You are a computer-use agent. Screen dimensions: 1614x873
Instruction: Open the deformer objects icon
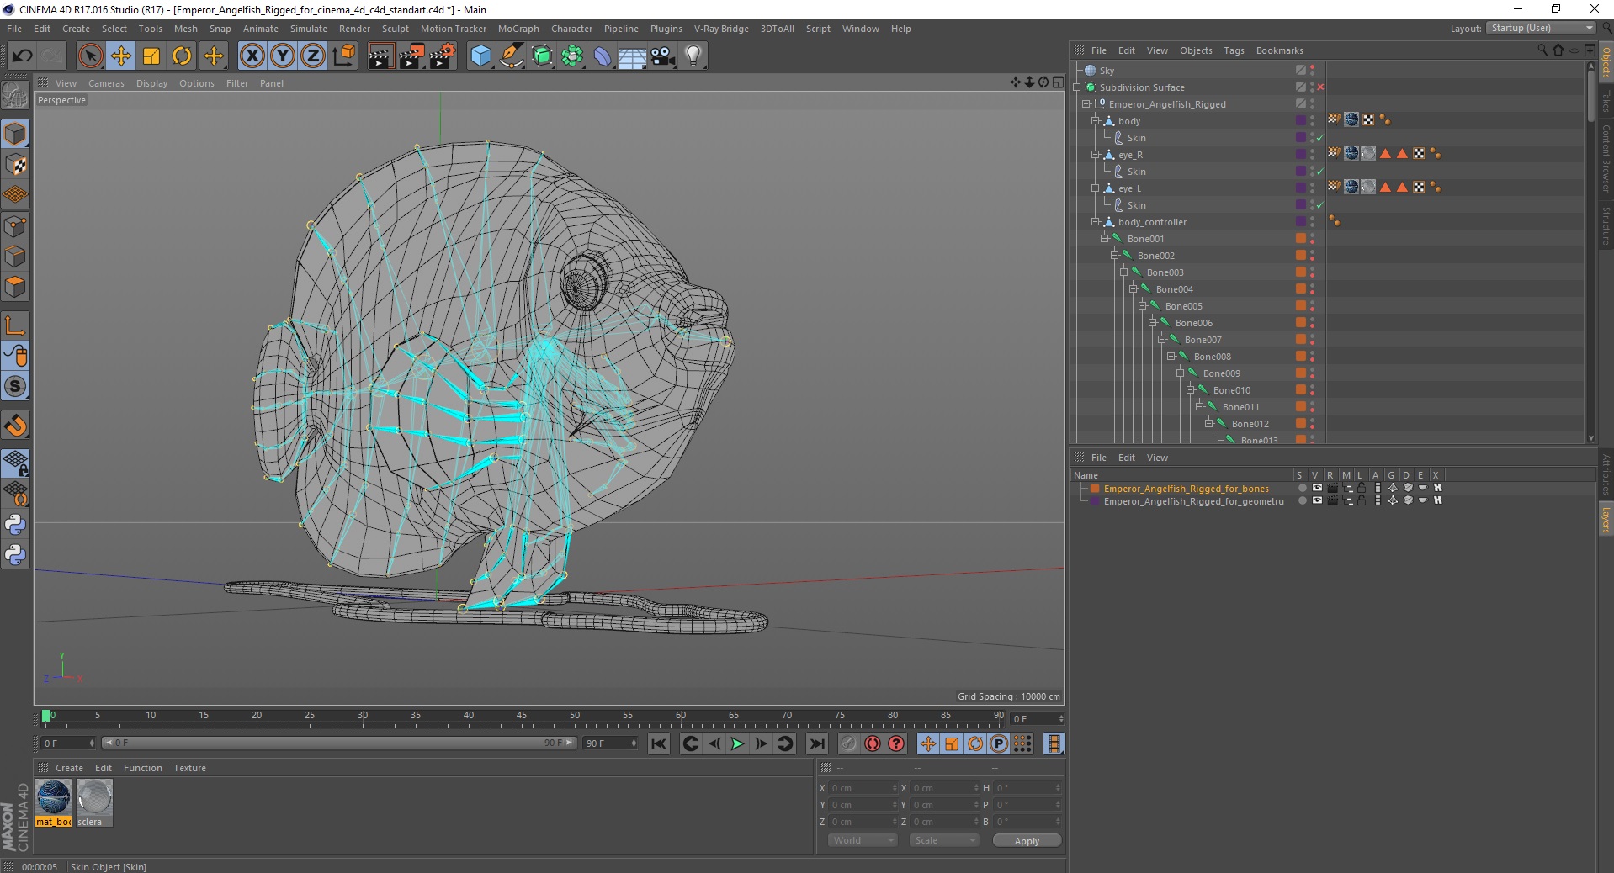pos(603,56)
